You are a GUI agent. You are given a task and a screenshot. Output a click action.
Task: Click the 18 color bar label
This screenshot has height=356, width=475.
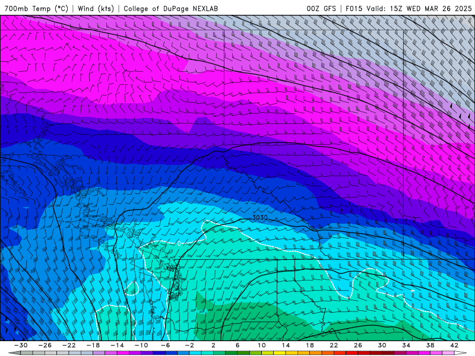click(x=310, y=345)
